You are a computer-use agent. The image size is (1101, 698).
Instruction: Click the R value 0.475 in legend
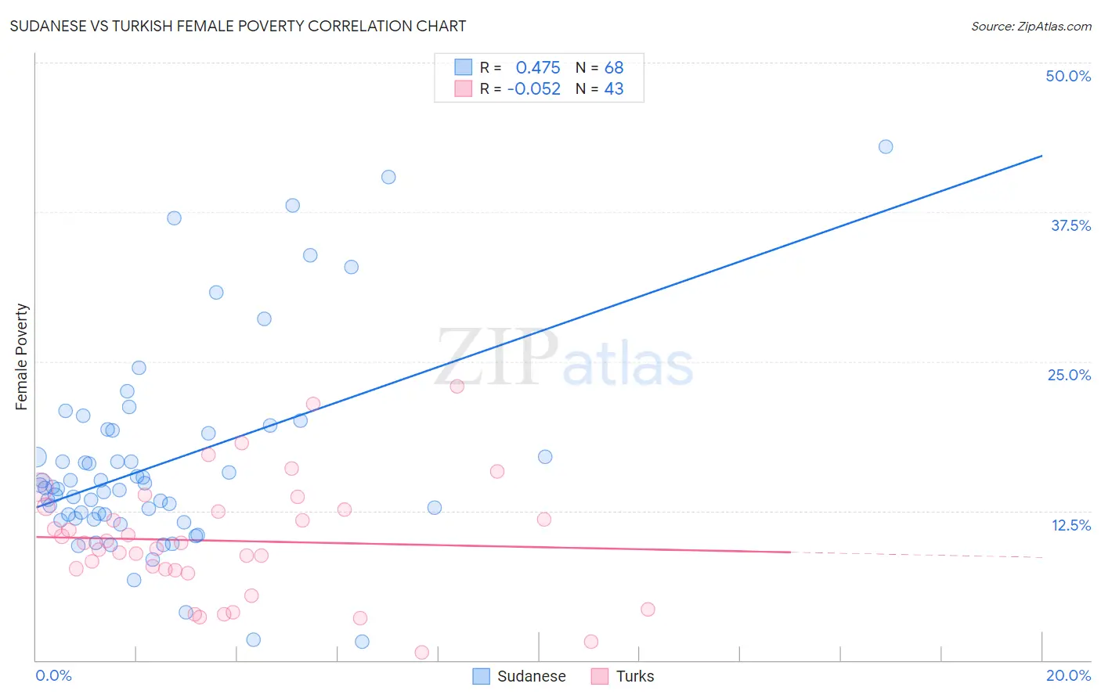(x=538, y=67)
